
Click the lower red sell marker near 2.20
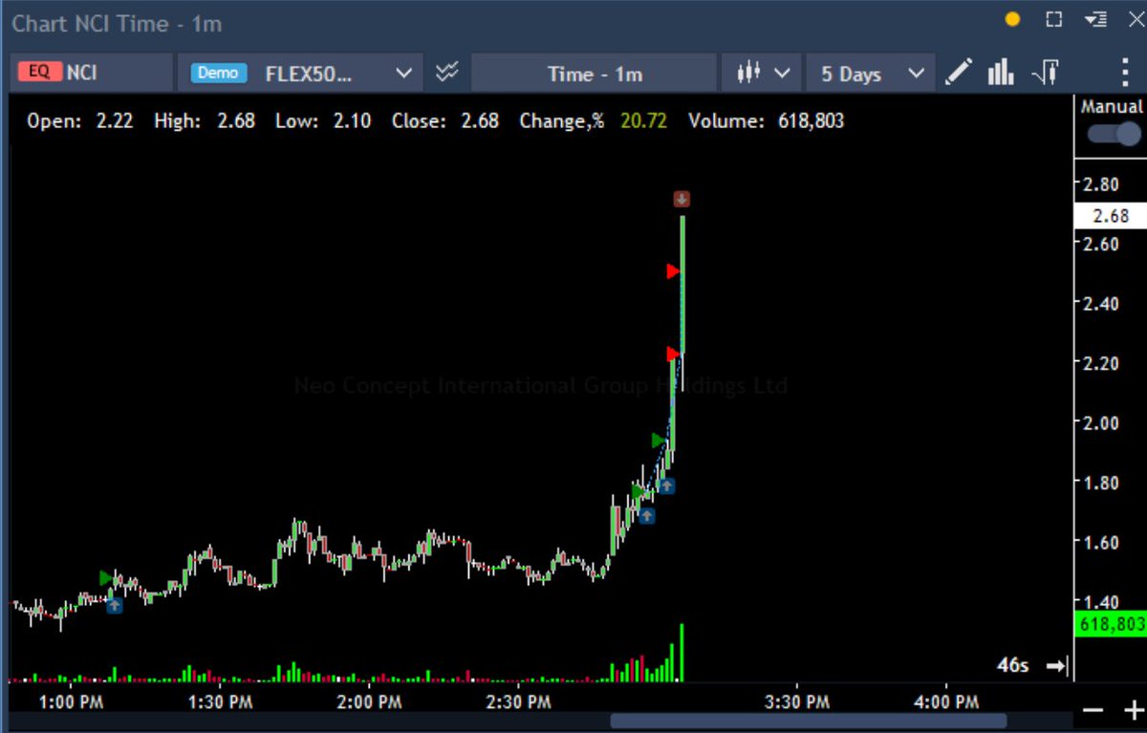[x=673, y=355]
